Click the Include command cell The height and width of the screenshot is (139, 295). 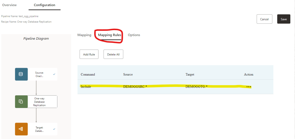(x=86, y=86)
